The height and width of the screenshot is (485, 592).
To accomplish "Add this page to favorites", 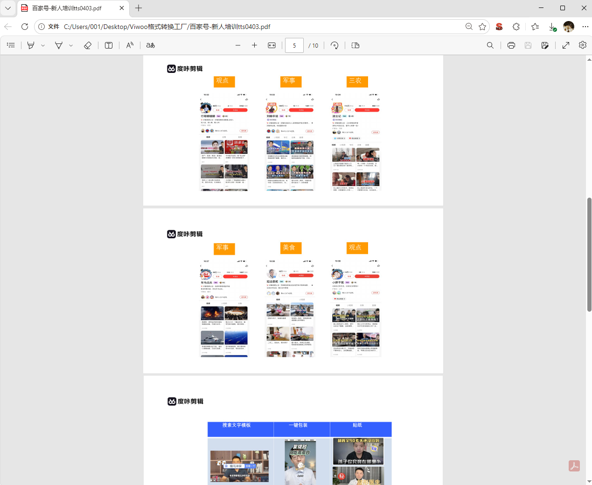I will (482, 27).
